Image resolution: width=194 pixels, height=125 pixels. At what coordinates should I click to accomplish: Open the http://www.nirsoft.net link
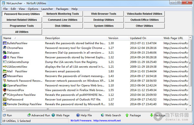coord(107,120)
